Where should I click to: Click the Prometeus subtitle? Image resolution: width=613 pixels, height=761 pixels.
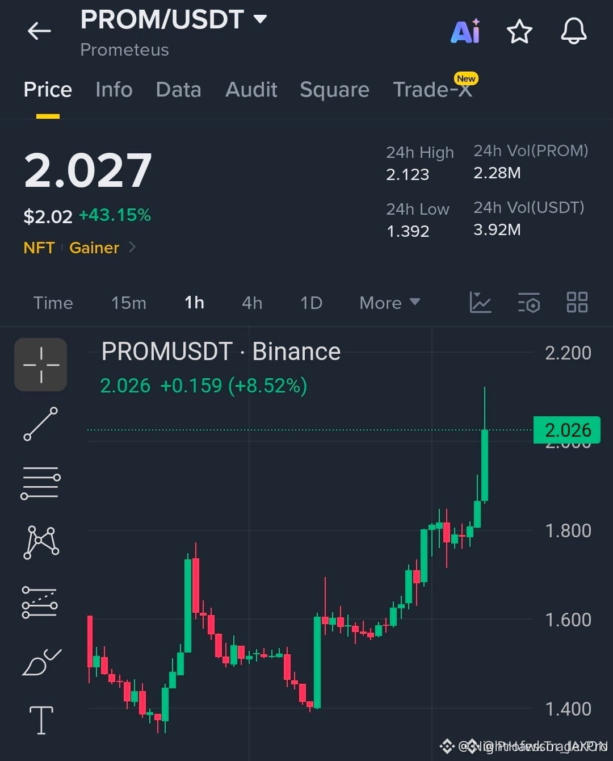pyautogui.click(x=124, y=50)
